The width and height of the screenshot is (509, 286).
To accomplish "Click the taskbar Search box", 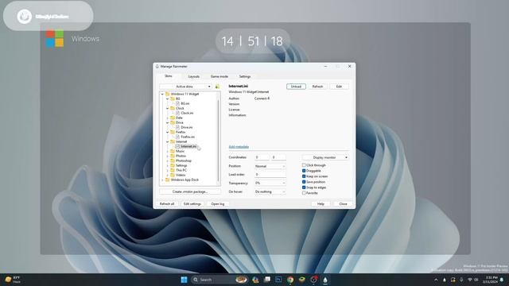I will coord(220,280).
